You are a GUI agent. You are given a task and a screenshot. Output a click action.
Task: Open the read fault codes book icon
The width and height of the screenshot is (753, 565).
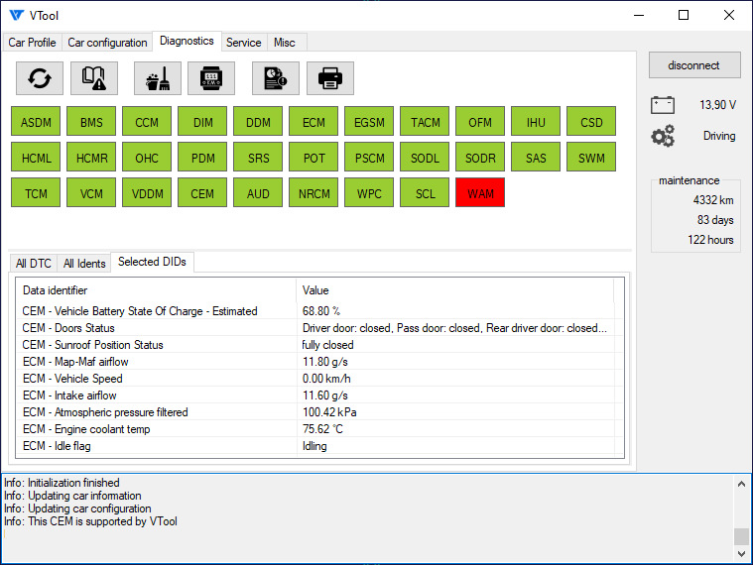coord(94,77)
